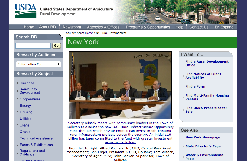This screenshot has width=247, height=161.
Task: Expand the Cooperatives subject arrow
Action: [18, 99]
